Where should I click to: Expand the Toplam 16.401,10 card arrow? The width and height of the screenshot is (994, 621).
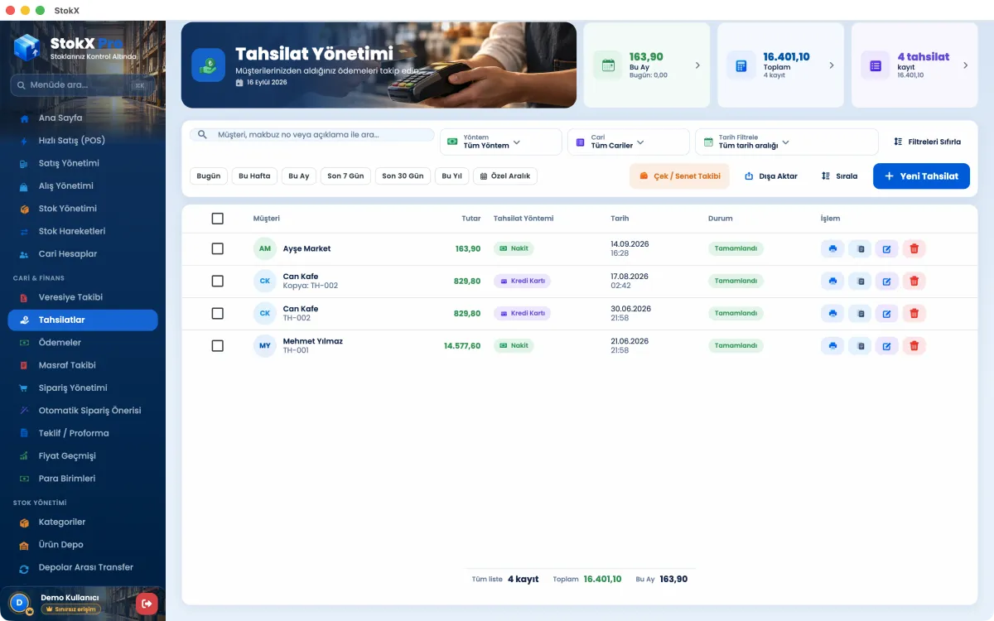pos(832,65)
